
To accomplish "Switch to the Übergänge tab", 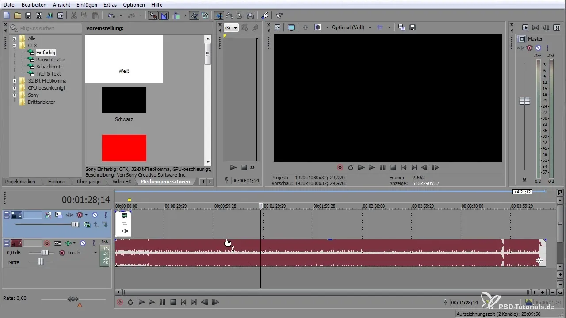I will click(x=88, y=182).
